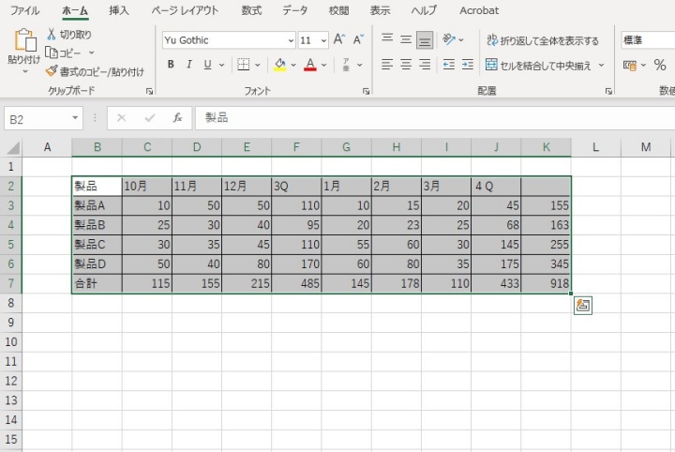Image resolution: width=675 pixels, height=452 pixels.
Task: Switch to the ヘルプ tab
Action: (x=424, y=10)
